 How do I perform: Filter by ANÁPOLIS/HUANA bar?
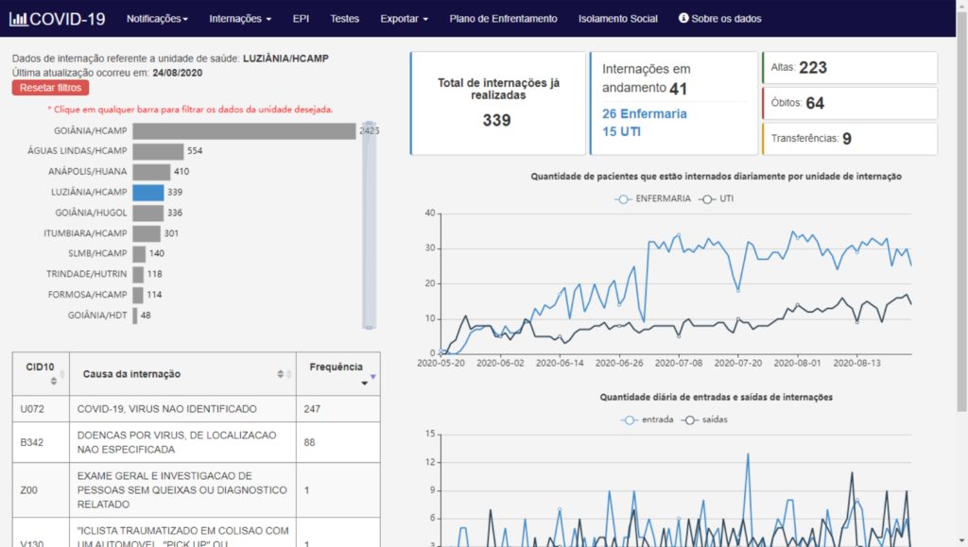tap(151, 171)
